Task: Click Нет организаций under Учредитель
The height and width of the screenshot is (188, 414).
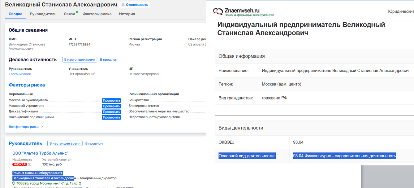Action: pos(82,74)
